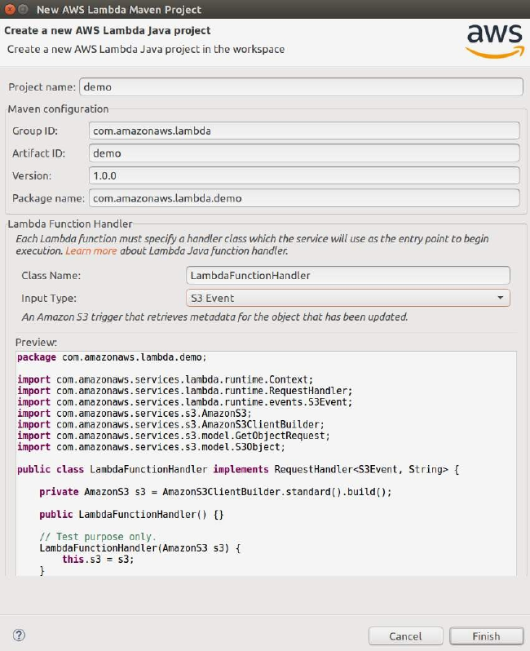
Task: Click the AWS logo
Action: click(494, 40)
